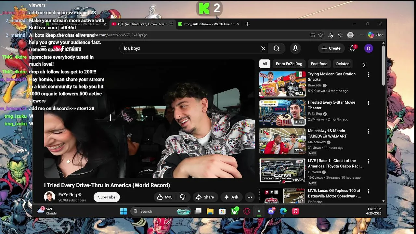Click the Create button

pyautogui.click(x=331, y=48)
